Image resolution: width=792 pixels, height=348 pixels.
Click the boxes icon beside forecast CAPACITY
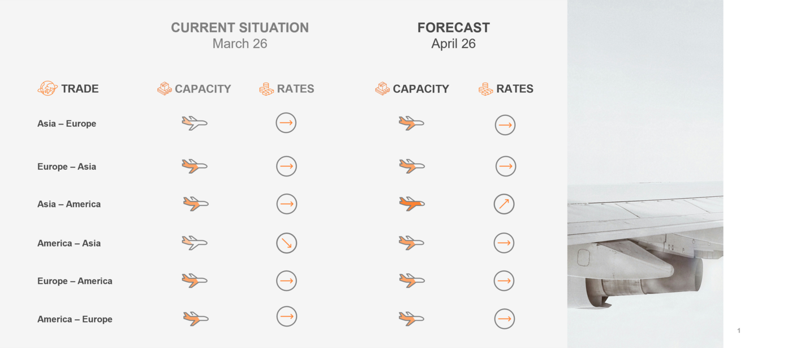pos(382,89)
